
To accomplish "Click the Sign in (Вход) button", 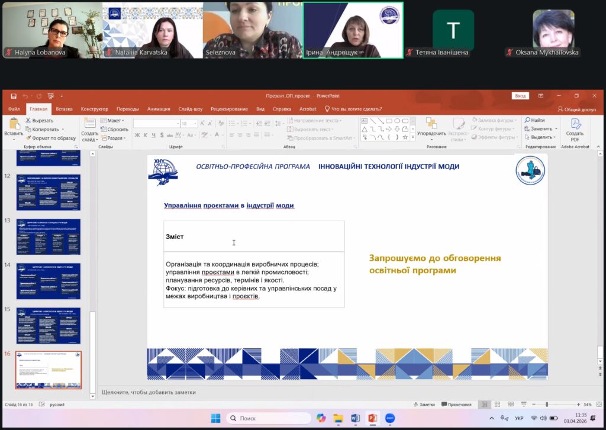I will 520,96.
